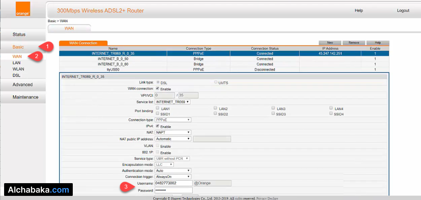Toggle LAN1 port binding checkbox

[157, 108]
